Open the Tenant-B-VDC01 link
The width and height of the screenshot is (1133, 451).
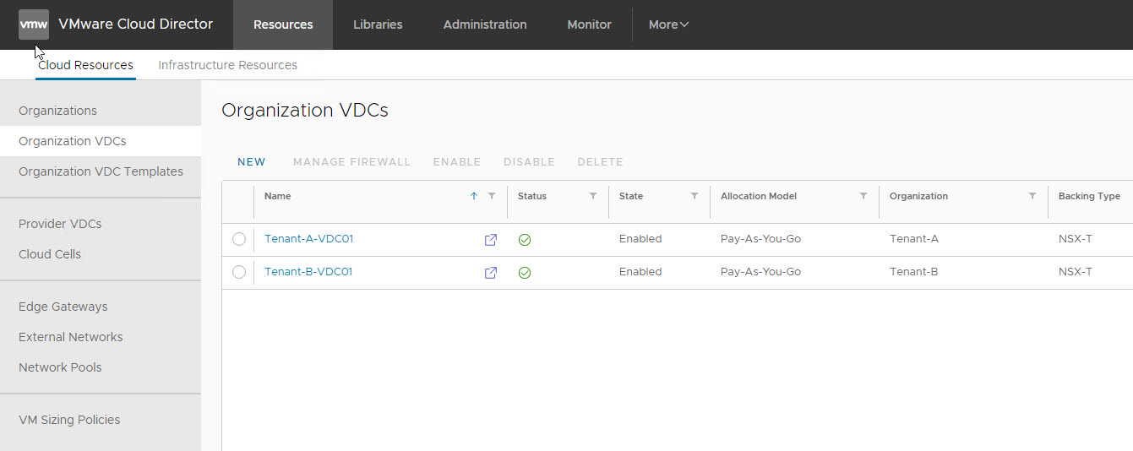point(308,272)
